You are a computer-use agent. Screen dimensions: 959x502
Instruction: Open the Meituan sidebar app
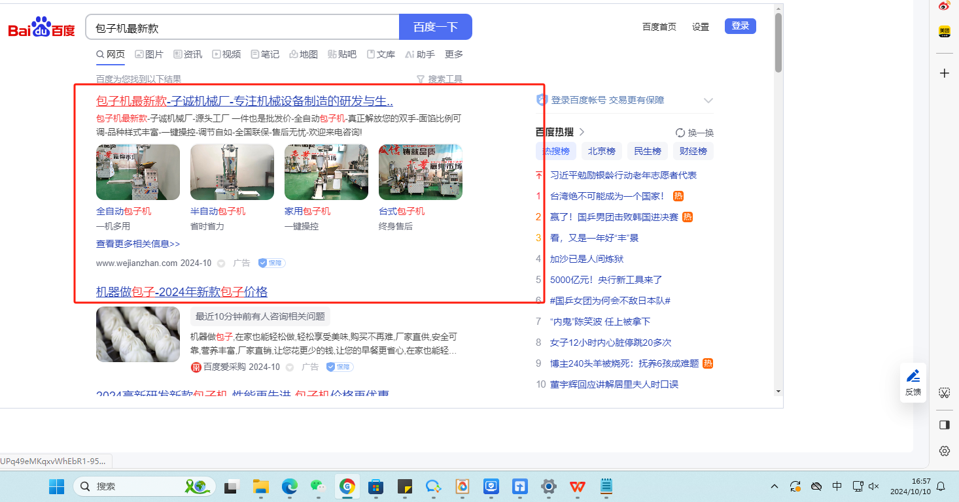(x=944, y=31)
